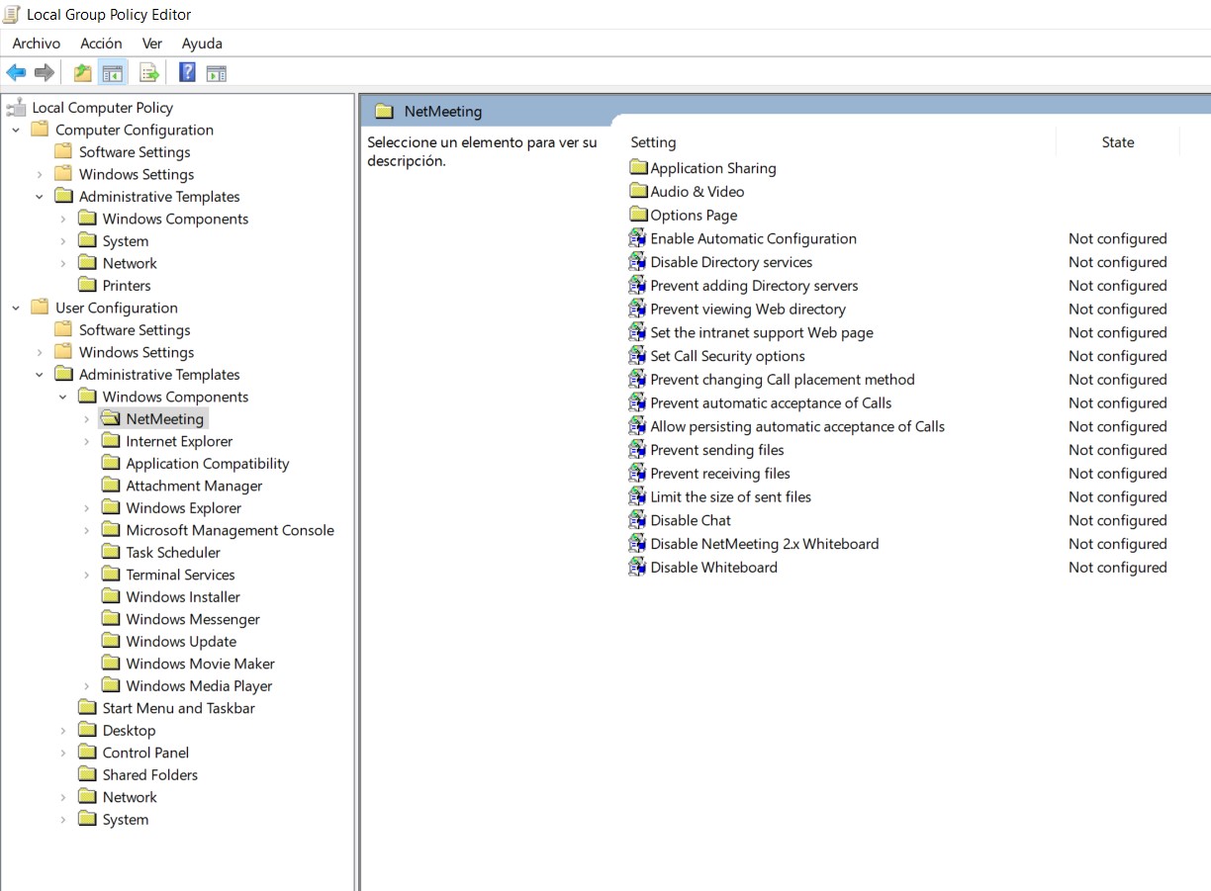Click the Local Computer Policy root icon
Screen dimensions: 1211x891
click(x=16, y=108)
